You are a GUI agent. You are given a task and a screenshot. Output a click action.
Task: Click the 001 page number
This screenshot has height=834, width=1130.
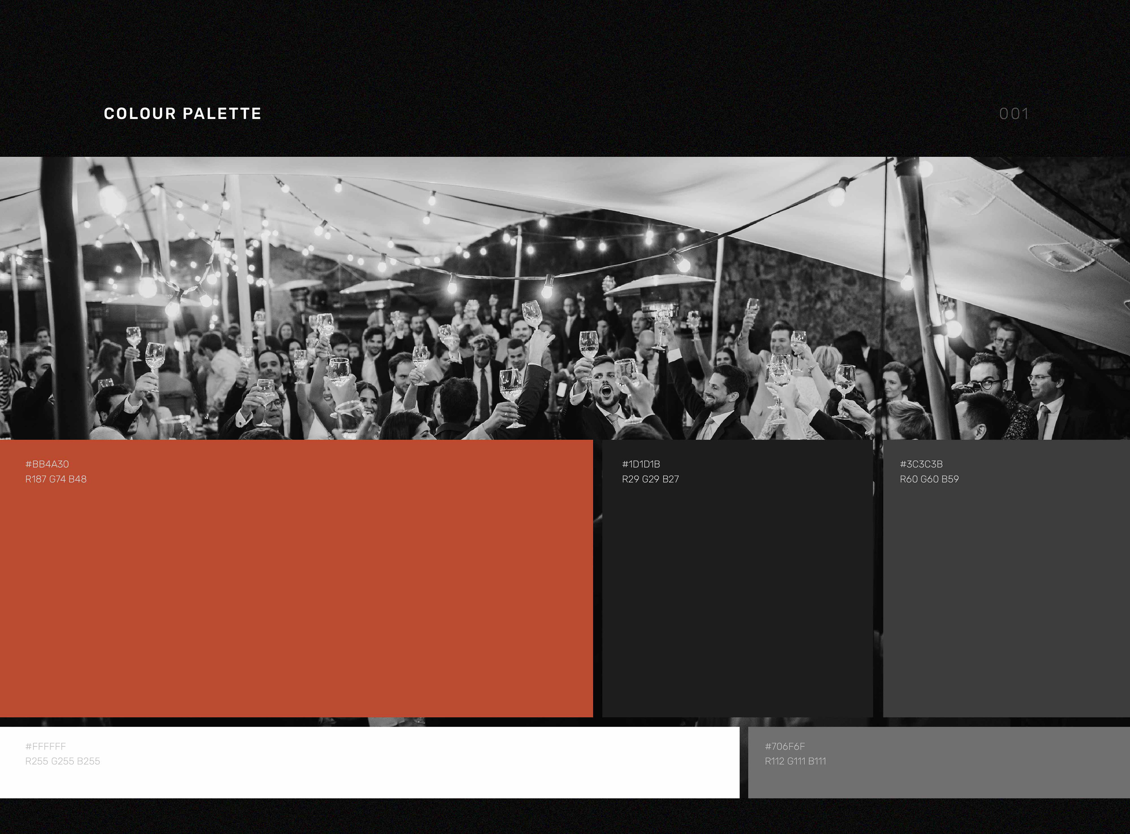[x=1013, y=114]
